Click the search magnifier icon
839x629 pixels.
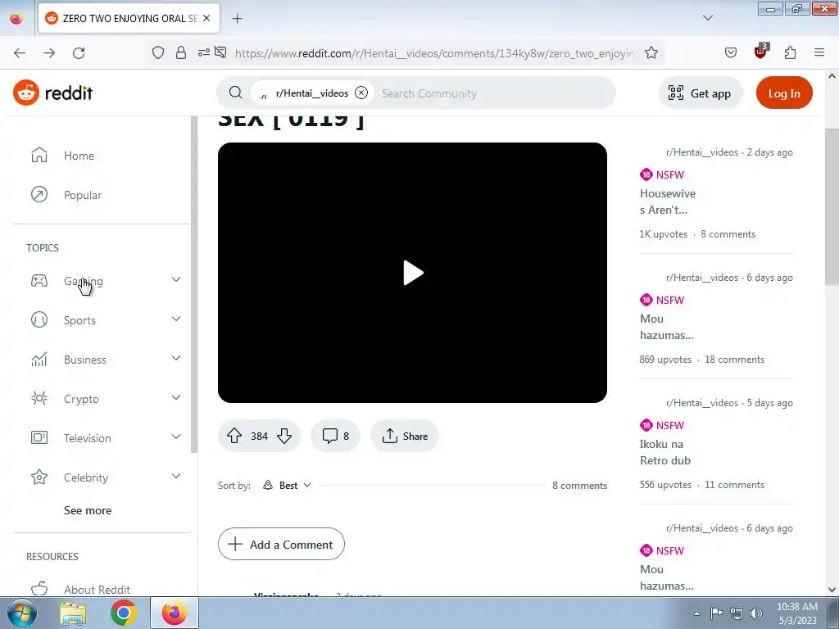tap(235, 93)
